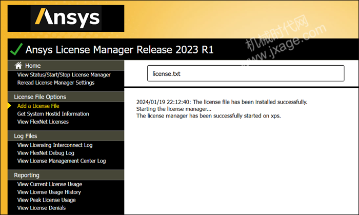Click the green checkmark status icon
Image resolution: width=359 pixels, height=215 pixels.
16,49
